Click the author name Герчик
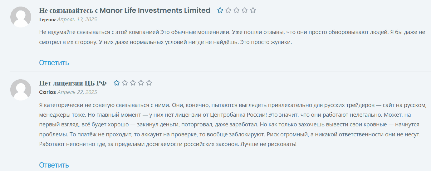The height and width of the screenshot is (171, 431). pyautogui.click(x=47, y=19)
